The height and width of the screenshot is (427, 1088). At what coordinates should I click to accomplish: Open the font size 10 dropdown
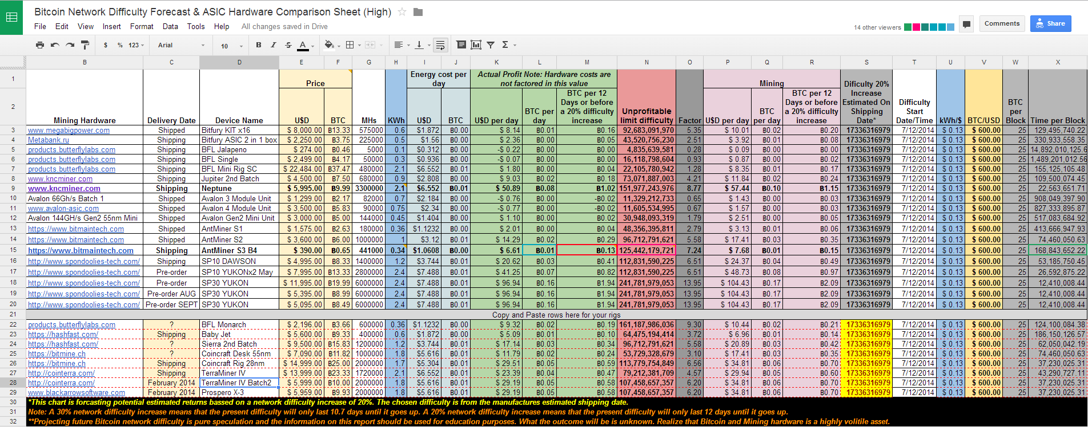tap(231, 46)
